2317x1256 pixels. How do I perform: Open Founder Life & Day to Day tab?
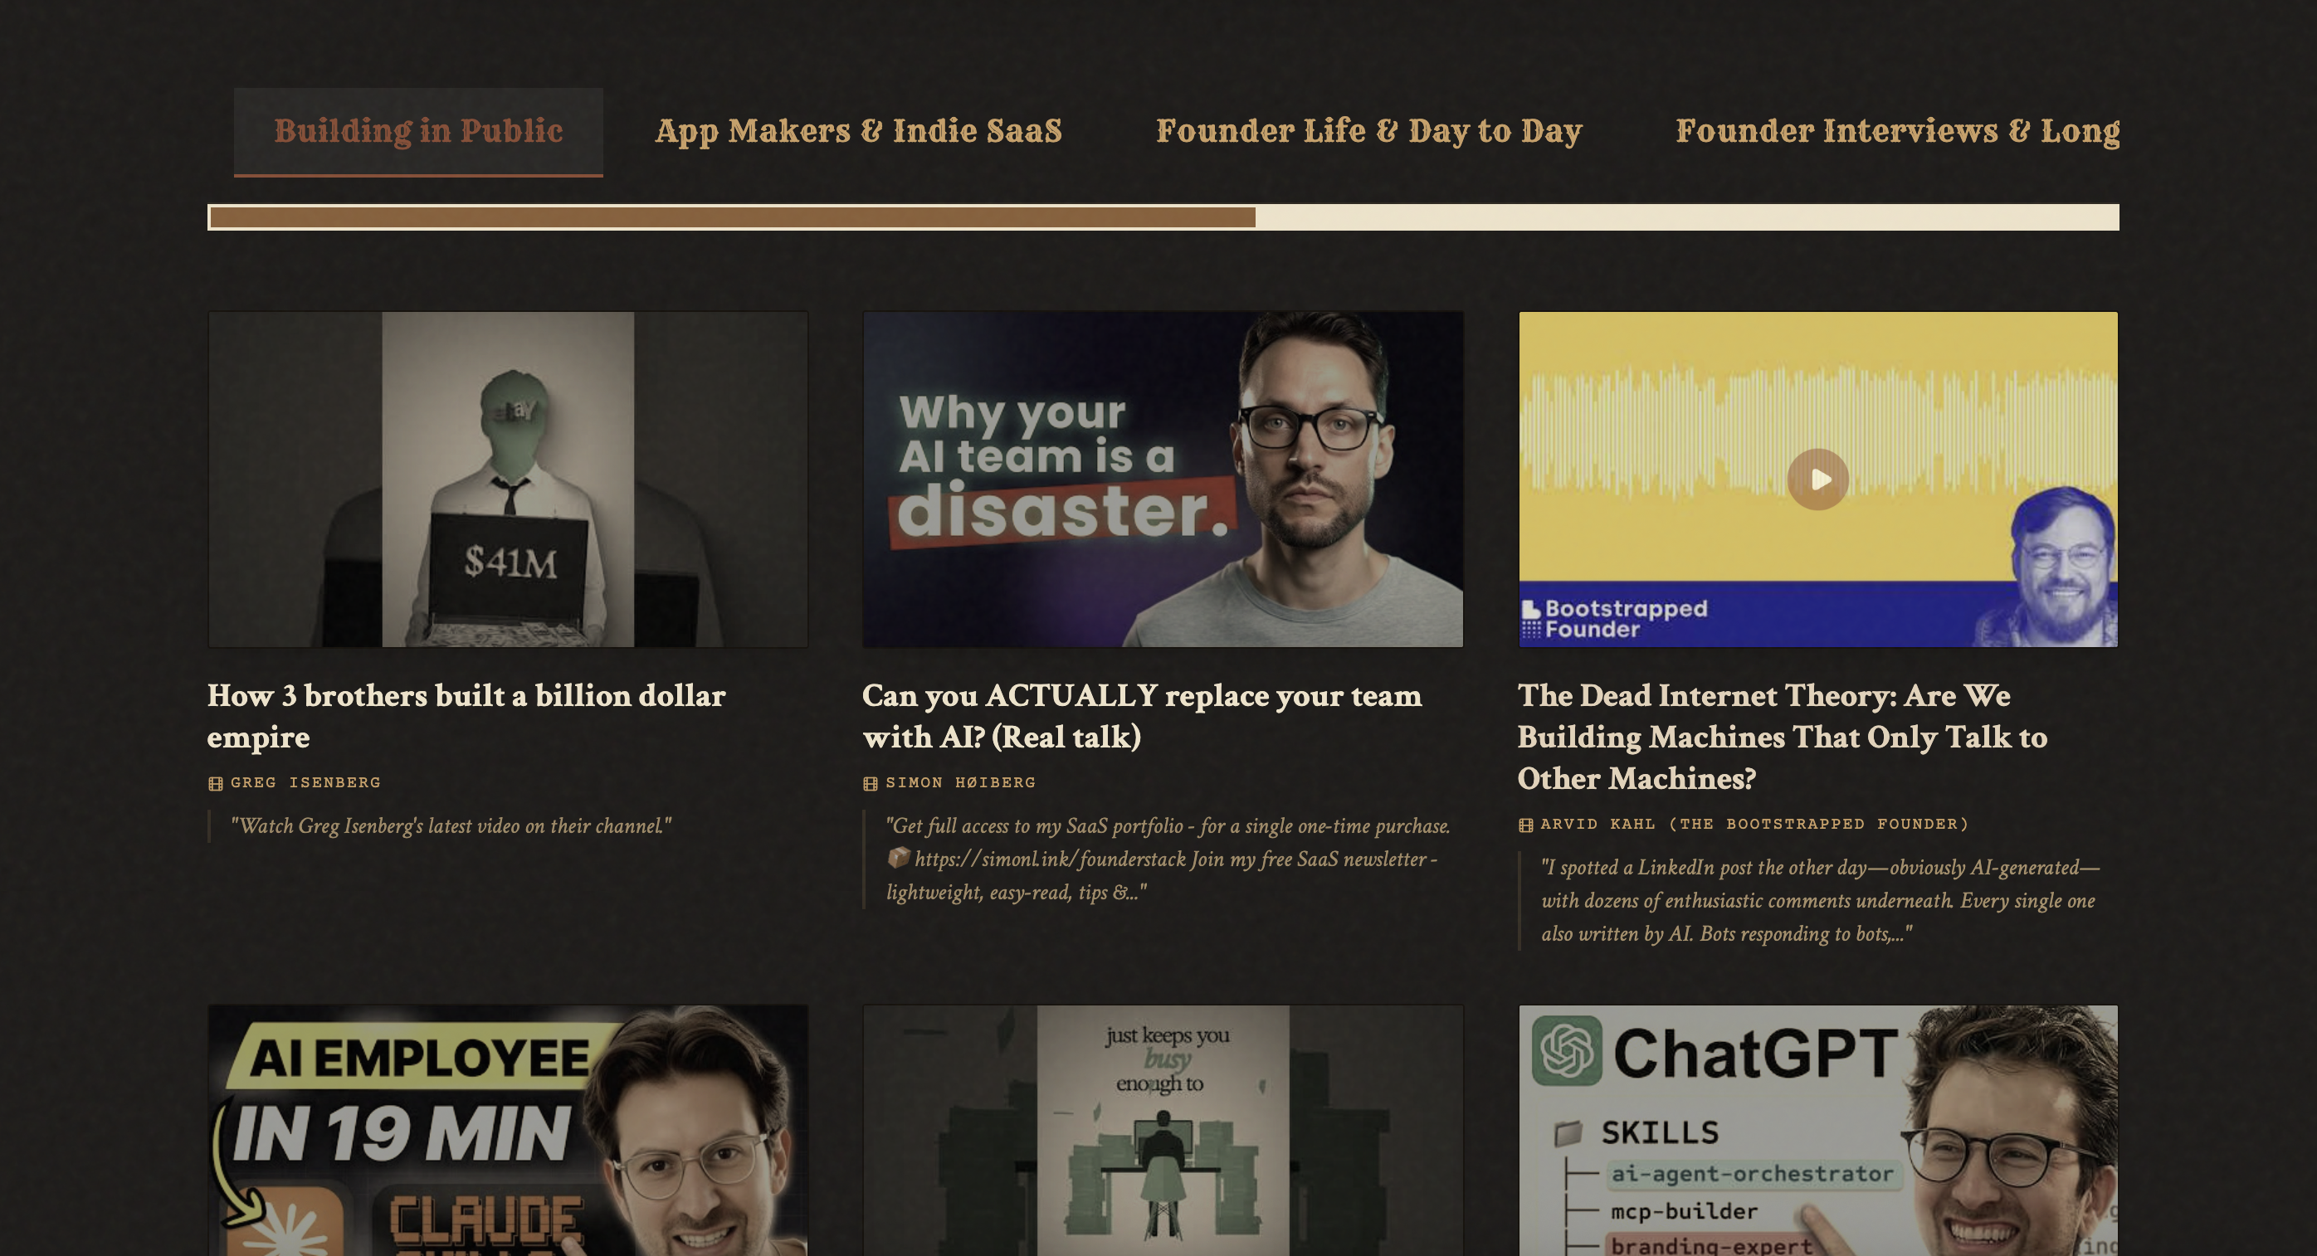[1368, 131]
